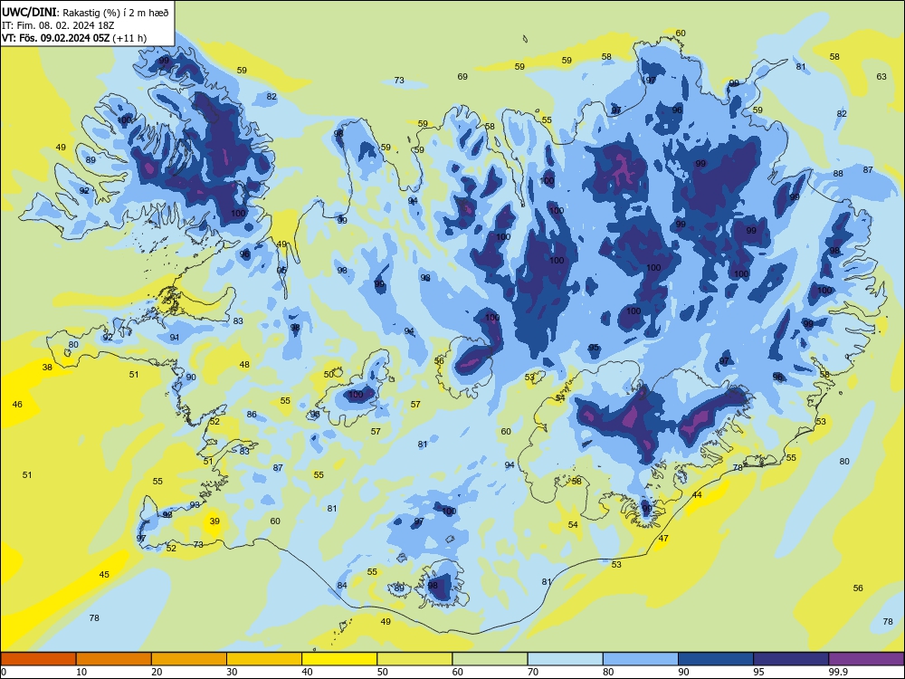
Task: Select the pale yellow 50–60 legend swatch
Action: click(x=414, y=659)
